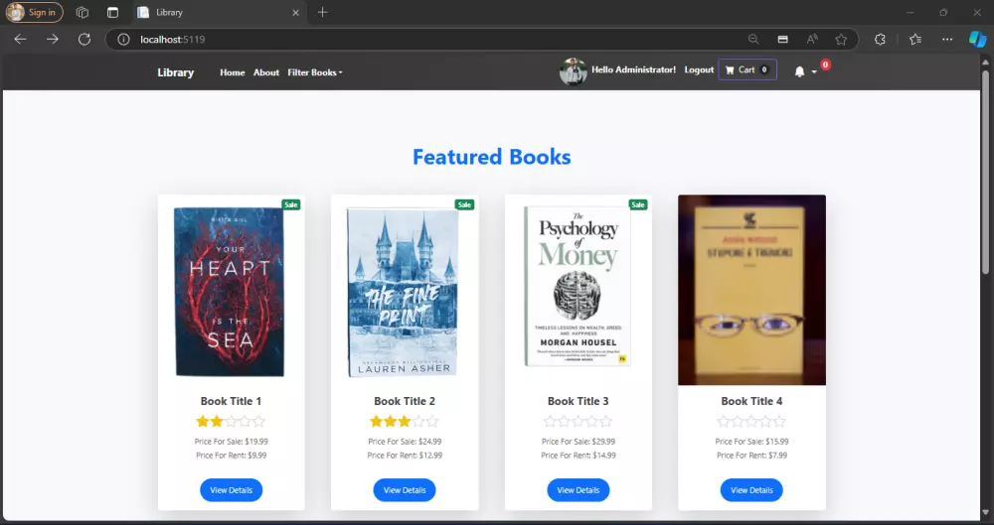The height and width of the screenshot is (525, 994).
Task: Click the Book Title 4 cover image
Action: (x=751, y=290)
